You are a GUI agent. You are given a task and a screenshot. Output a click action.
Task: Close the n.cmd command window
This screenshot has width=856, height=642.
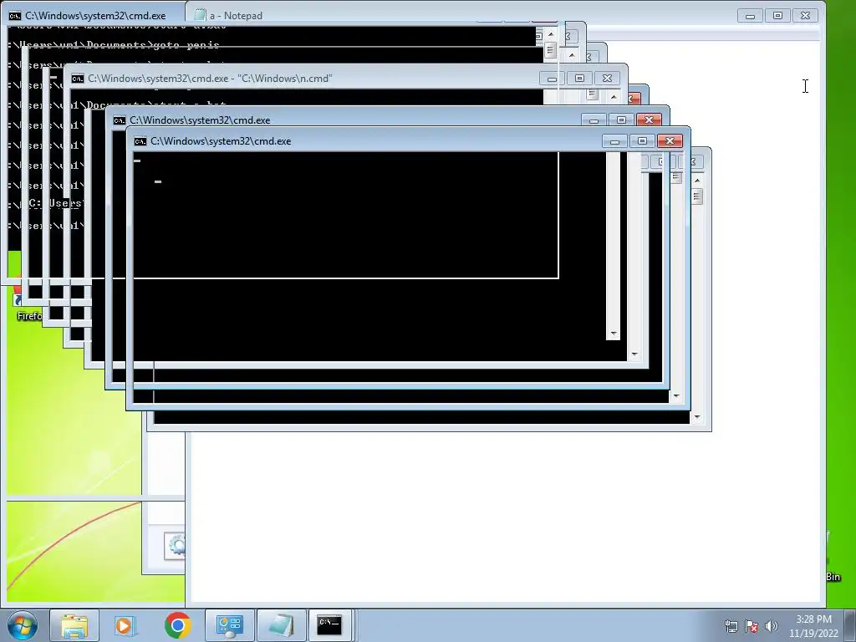(607, 79)
